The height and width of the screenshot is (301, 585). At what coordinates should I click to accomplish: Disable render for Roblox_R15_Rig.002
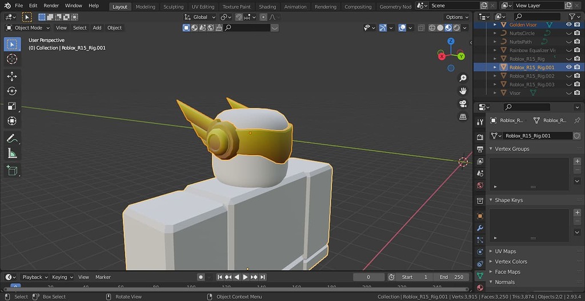tap(577, 76)
